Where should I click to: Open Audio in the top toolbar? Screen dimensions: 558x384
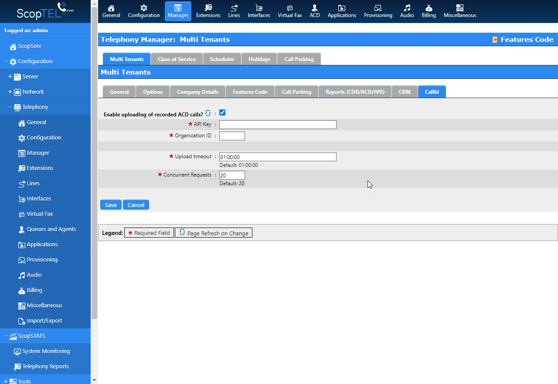tap(407, 11)
